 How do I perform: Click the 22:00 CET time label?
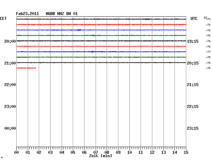10,85
